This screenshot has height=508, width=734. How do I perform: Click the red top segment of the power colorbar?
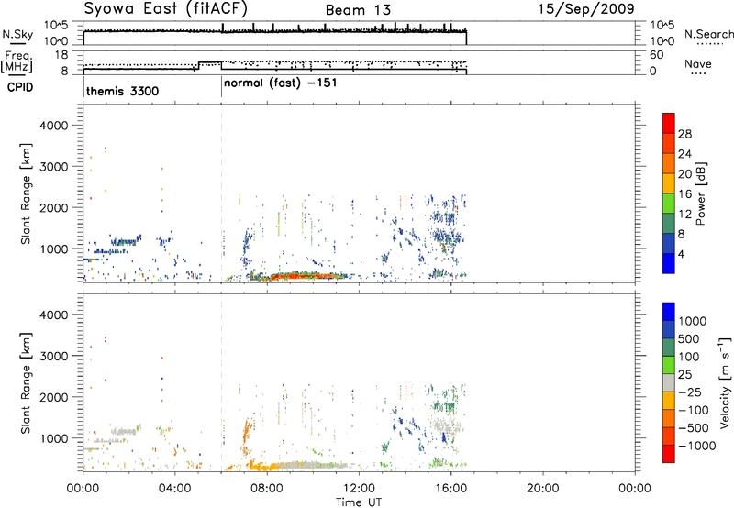(x=669, y=123)
